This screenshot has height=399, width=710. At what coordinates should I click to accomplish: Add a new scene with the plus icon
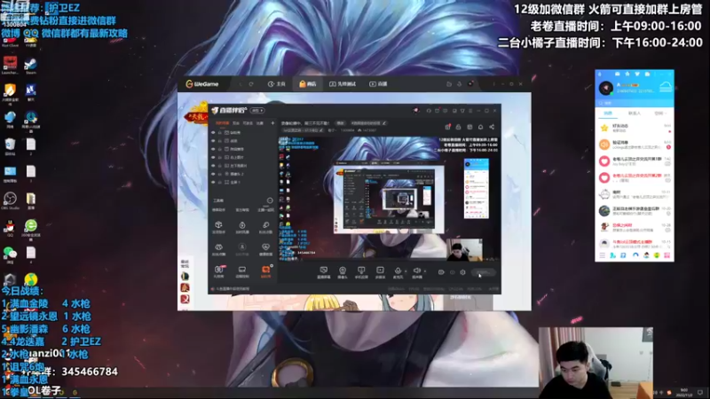[x=272, y=123]
